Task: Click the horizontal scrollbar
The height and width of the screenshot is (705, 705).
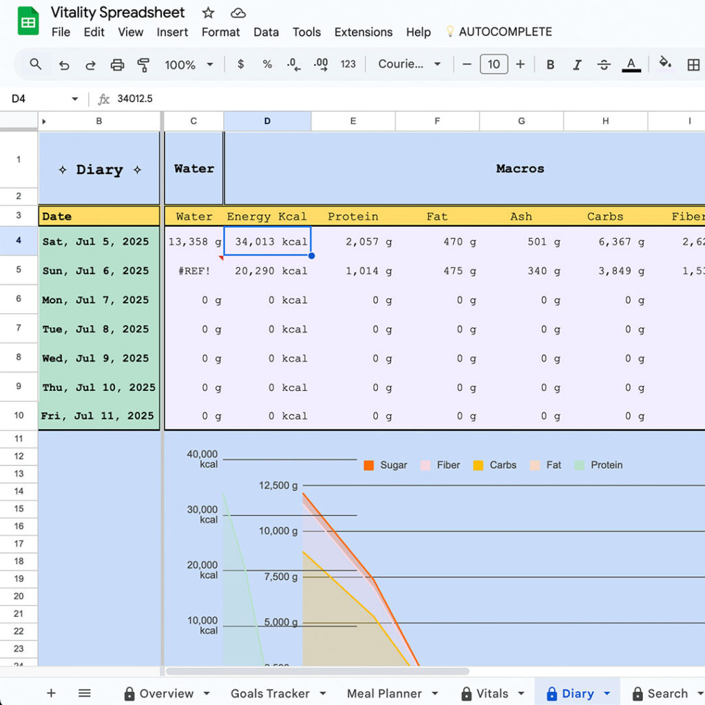Action: pyautogui.click(x=317, y=671)
